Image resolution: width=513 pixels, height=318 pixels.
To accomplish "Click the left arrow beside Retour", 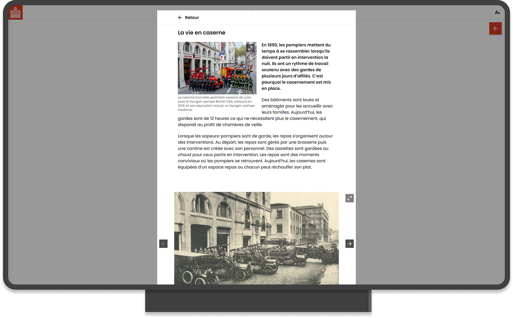I will click(x=180, y=18).
